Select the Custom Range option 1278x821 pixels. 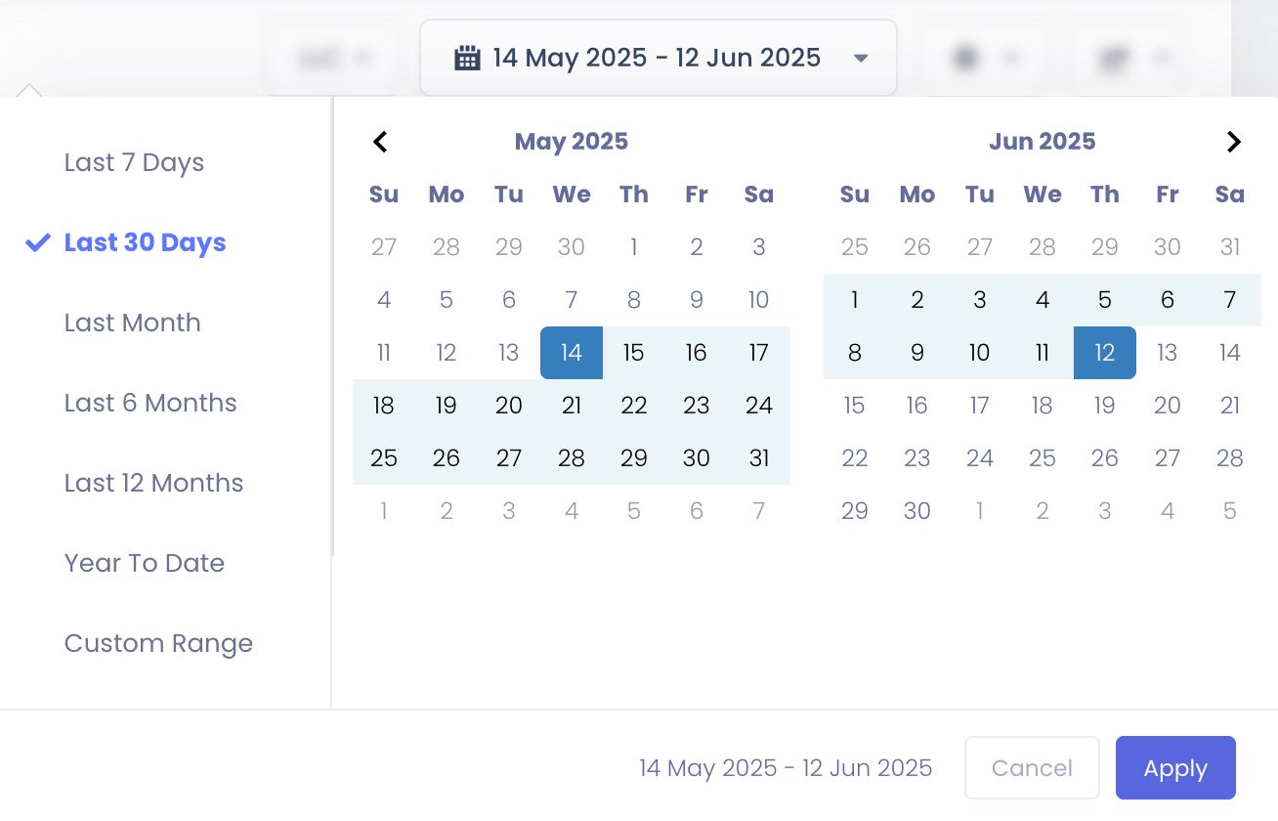click(x=158, y=643)
